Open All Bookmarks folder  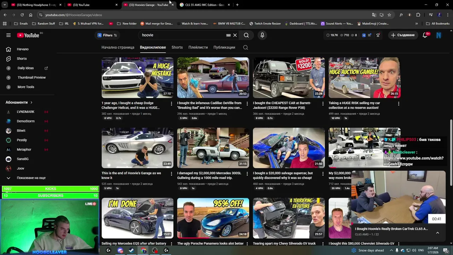click(x=438, y=24)
